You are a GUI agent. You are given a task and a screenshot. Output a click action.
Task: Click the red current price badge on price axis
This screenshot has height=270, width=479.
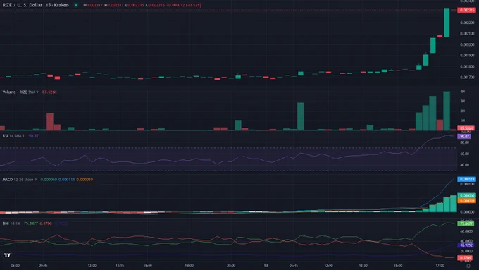[x=466, y=10]
